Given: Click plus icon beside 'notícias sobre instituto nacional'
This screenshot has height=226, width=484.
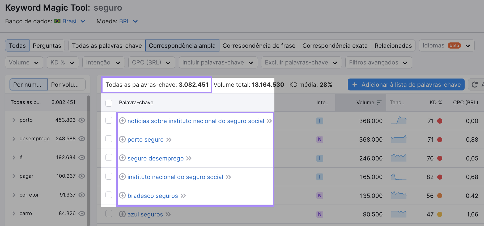Looking at the screenshot, I should pyautogui.click(x=122, y=121).
